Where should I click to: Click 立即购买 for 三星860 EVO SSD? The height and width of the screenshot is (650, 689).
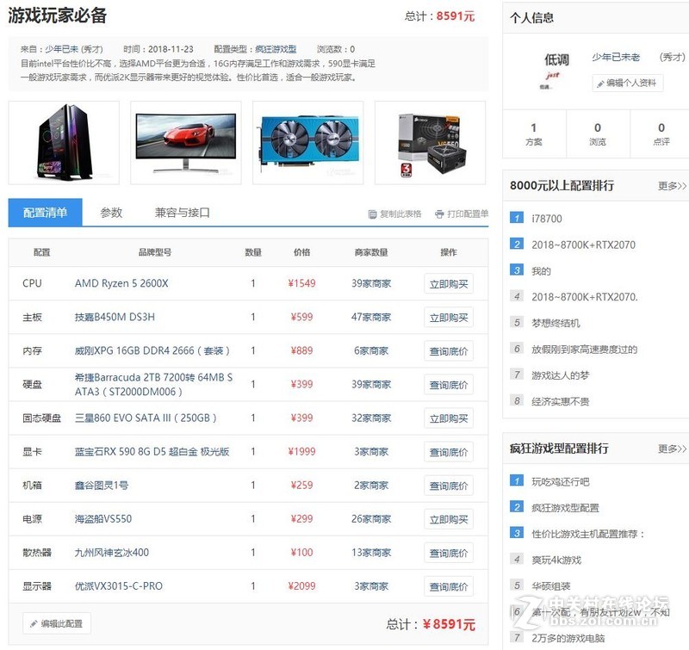[x=449, y=418]
